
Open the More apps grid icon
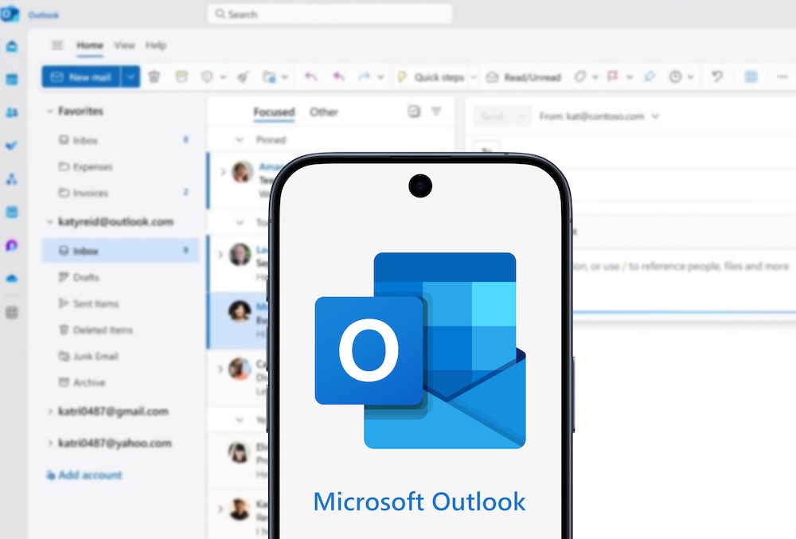[x=12, y=312]
